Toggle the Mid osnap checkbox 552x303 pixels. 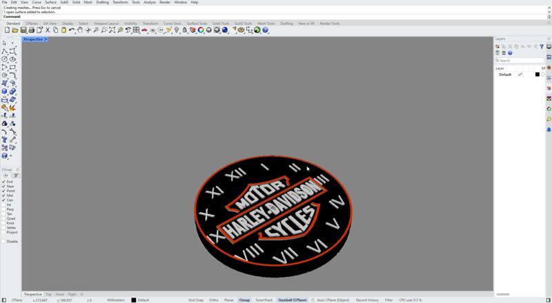pyautogui.click(x=3, y=196)
